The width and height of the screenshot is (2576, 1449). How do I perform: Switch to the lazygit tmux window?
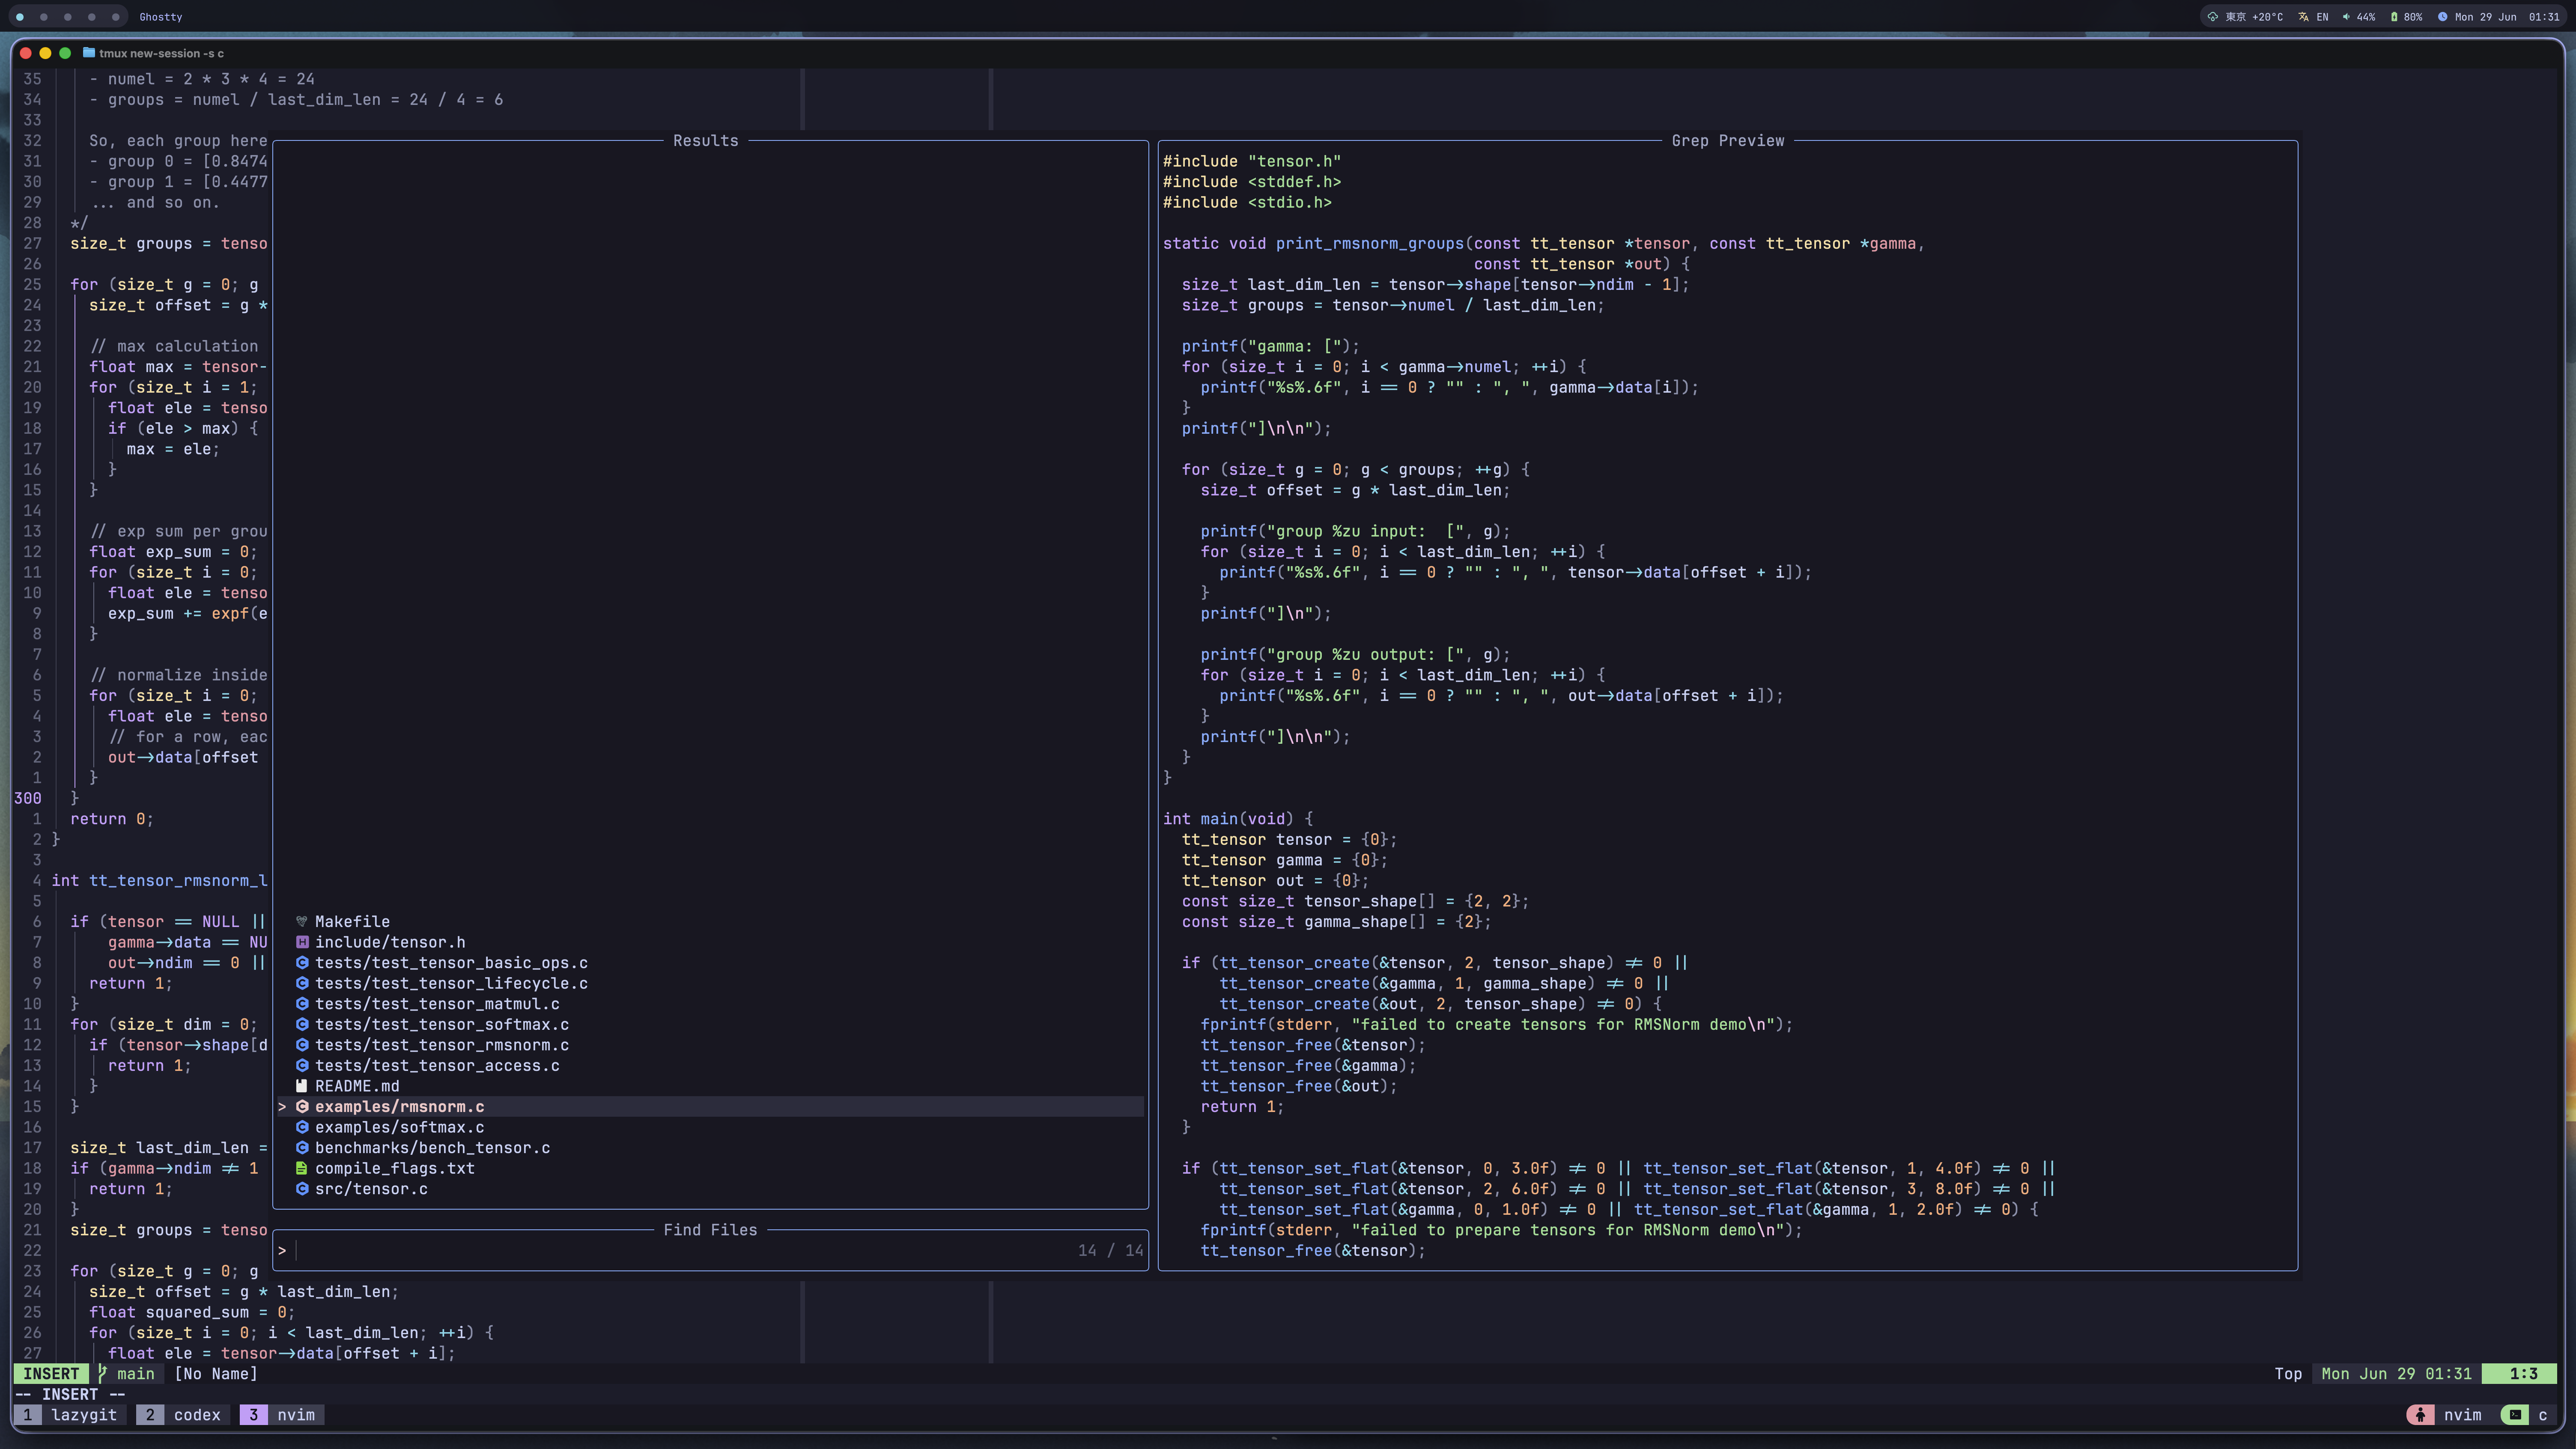coord(70,1415)
